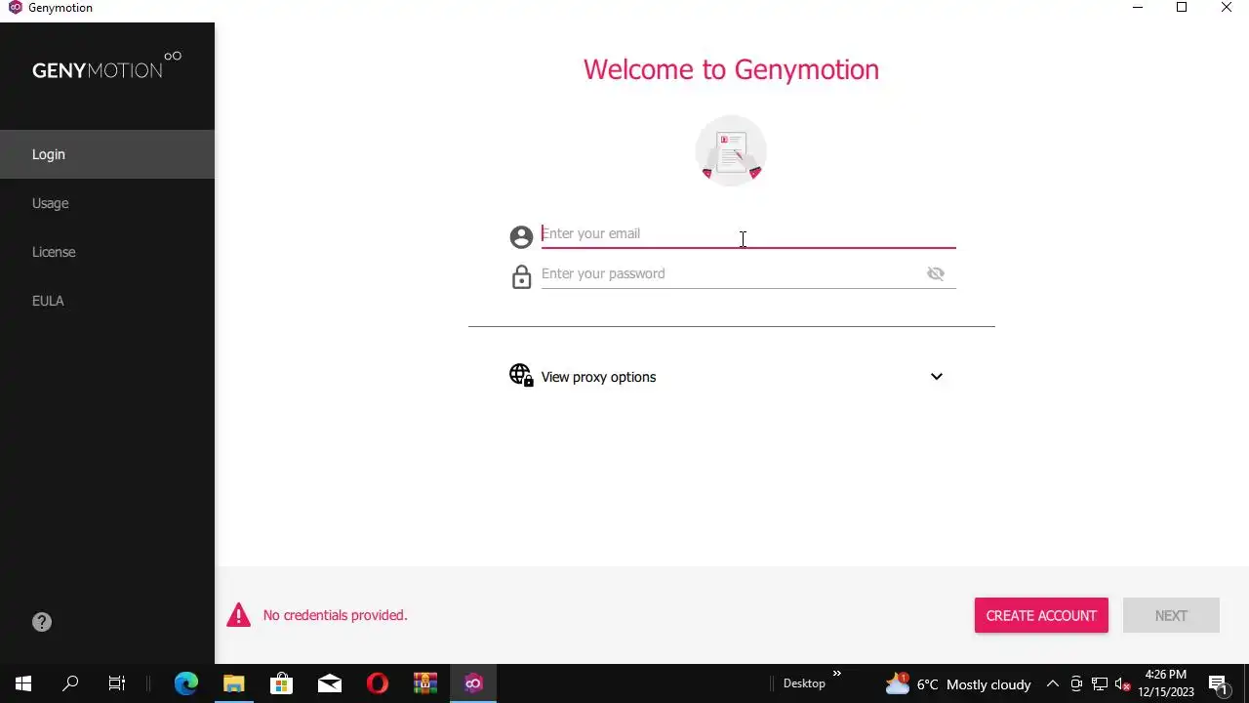The height and width of the screenshot is (703, 1249).
Task: Launch Microsoft Edge from the taskbar
Action: tap(185, 683)
